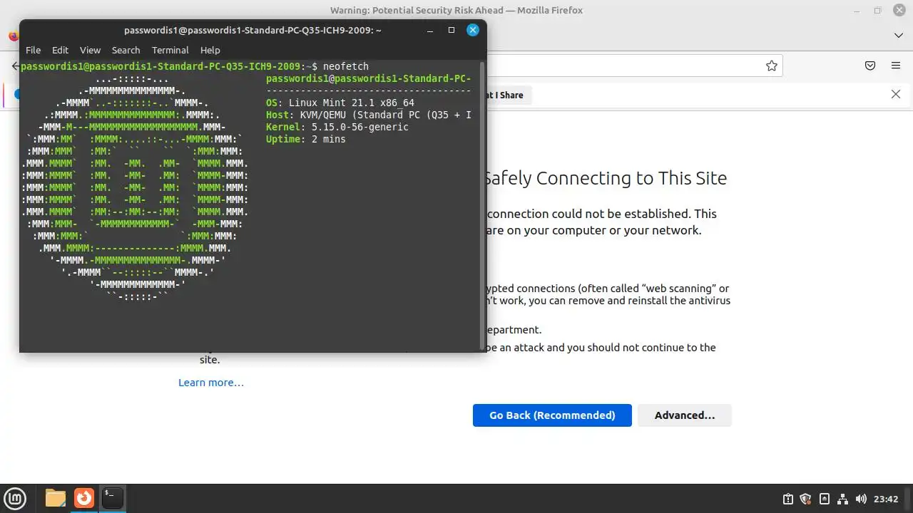Image resolution: width=913 pixels, height=513 pixels.
Task: Open the Firefox hamburger application menu
Action: (896, 66)
